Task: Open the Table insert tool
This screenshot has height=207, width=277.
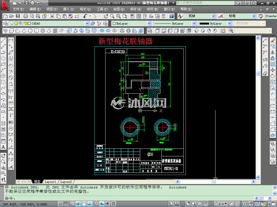Action: click(3, 141)
